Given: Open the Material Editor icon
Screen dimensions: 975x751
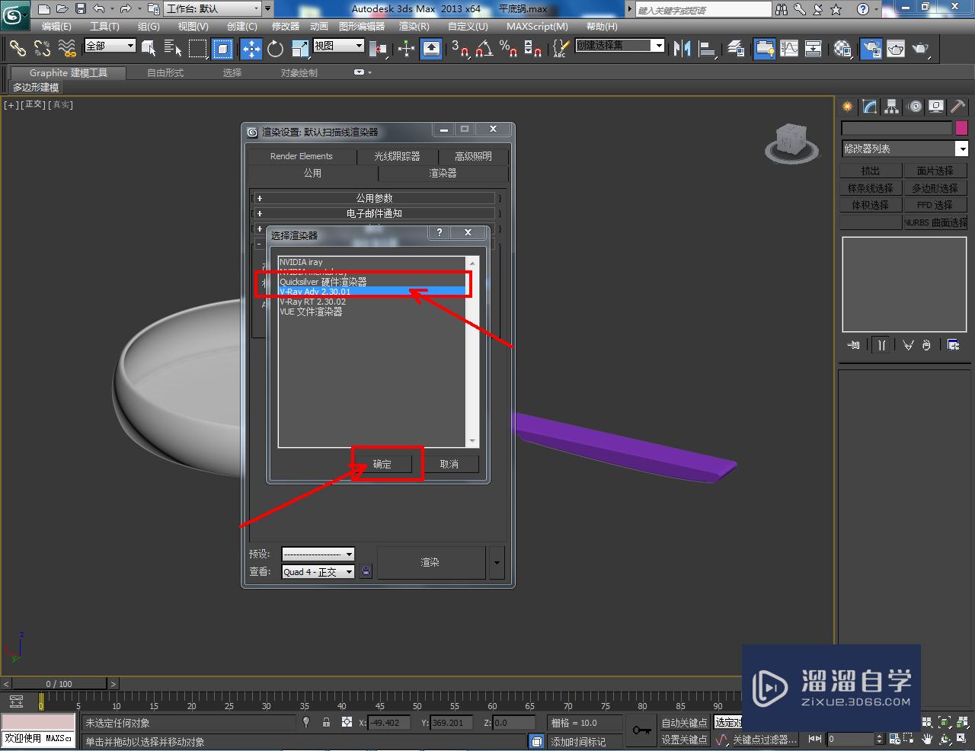Looking at the screenshot, I should (842, 49).
